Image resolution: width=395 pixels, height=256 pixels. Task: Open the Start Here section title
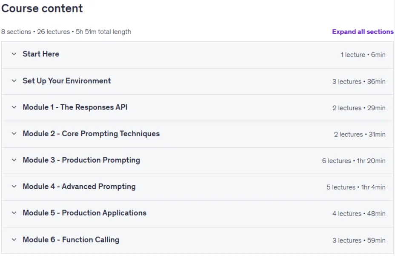41,54
